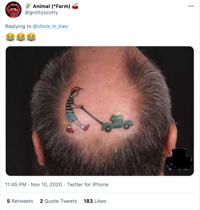Open the lawnmower tattoo photo
Viewport: 200px width, 210px height.
[x=100, y=111]
